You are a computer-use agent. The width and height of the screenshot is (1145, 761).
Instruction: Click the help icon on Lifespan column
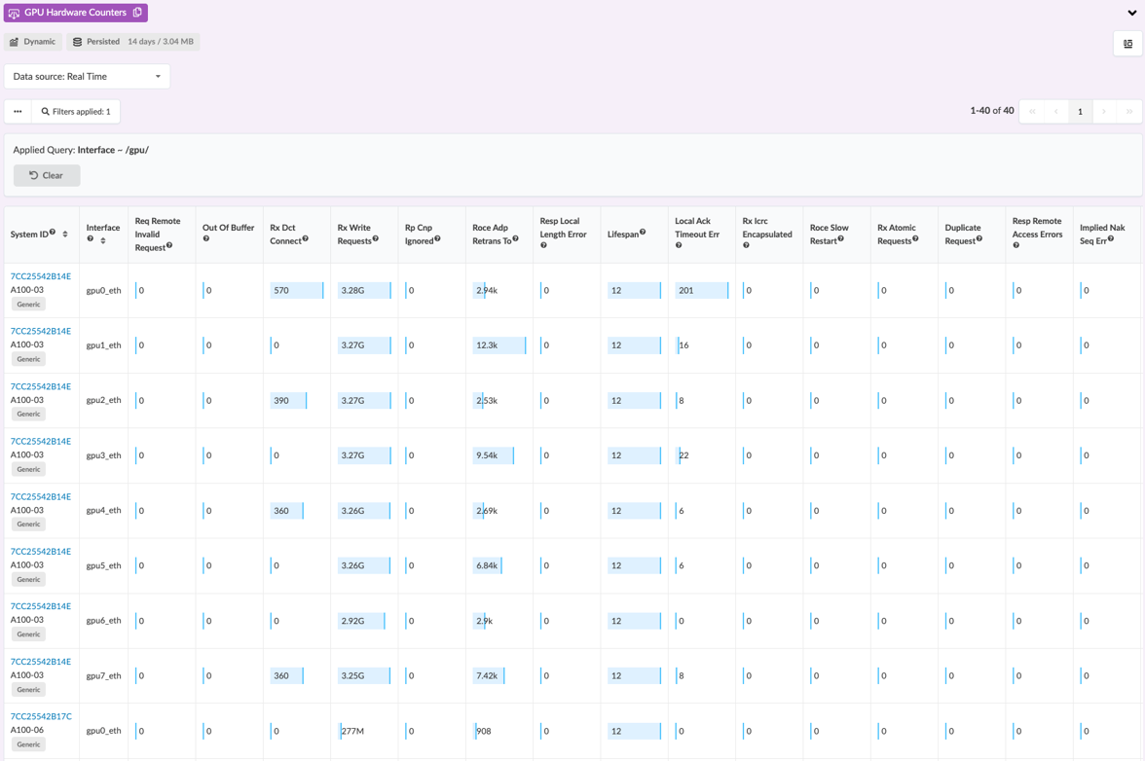click(643, 233)
